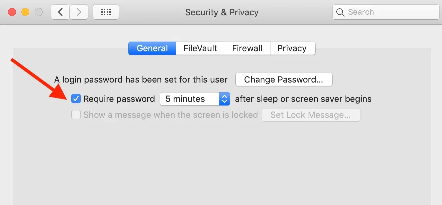Minimize the window with the yellow button

click(x=25, y=12)
